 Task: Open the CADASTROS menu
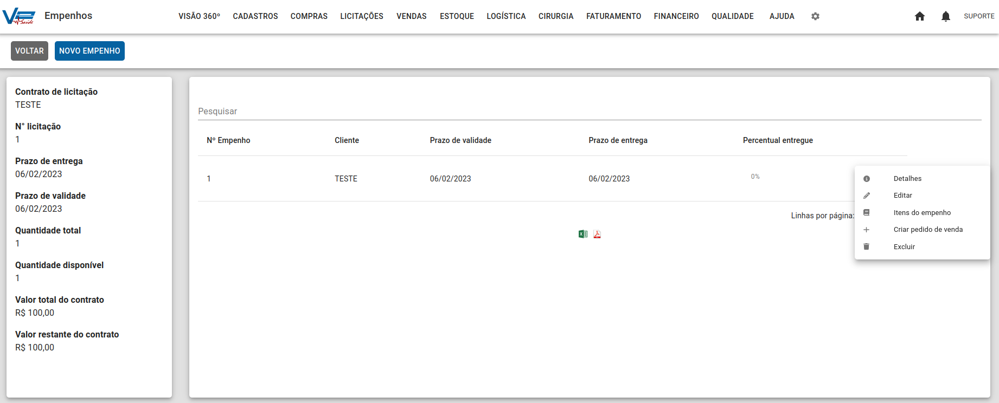click(255, 16)
